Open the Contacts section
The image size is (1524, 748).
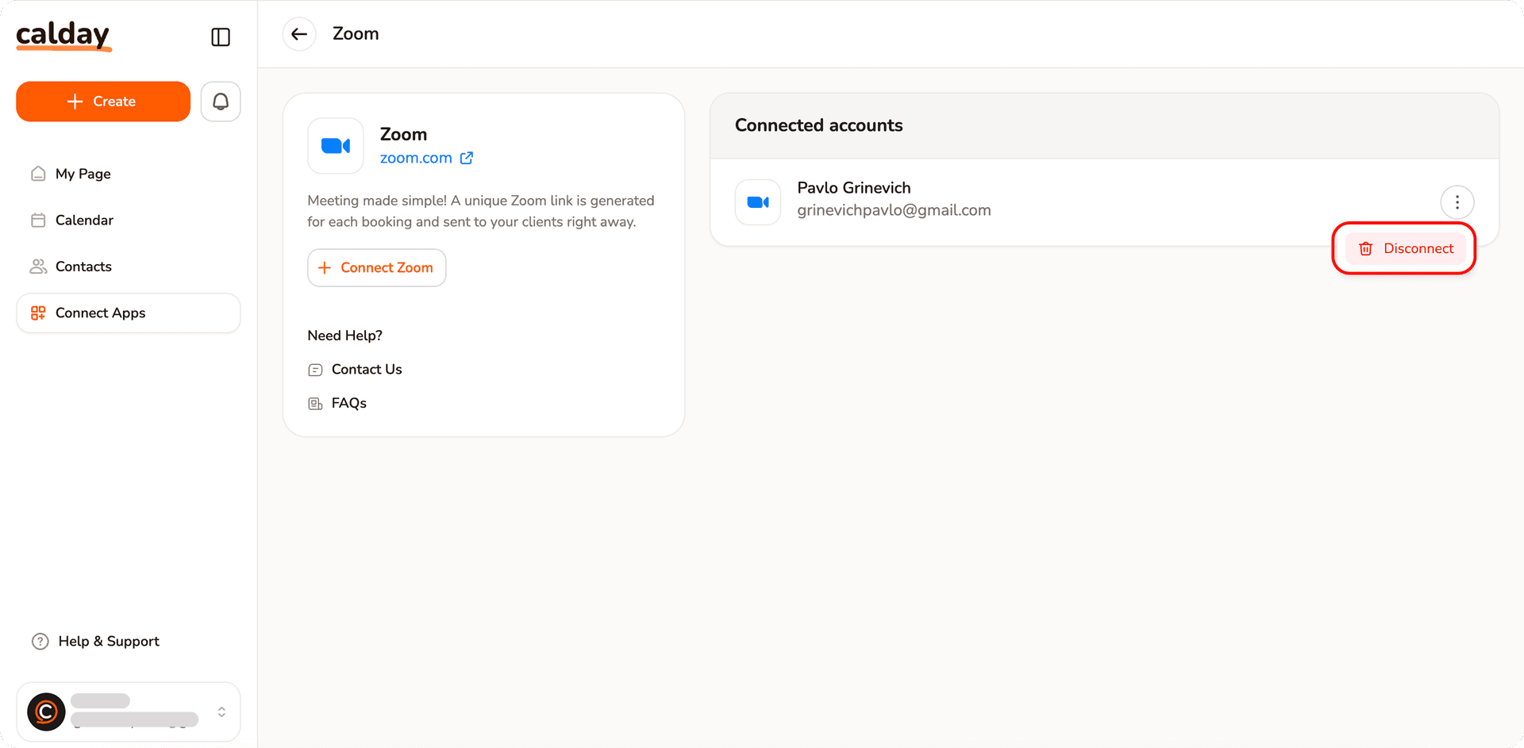(x=83, y=267)
